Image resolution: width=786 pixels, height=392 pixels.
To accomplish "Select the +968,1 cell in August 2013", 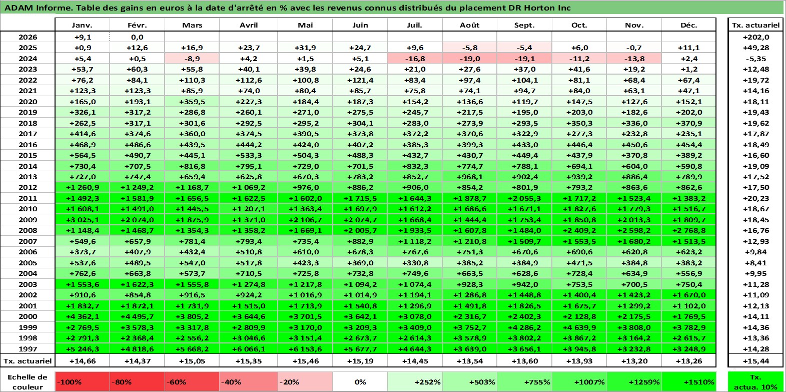I will [470, 177].
